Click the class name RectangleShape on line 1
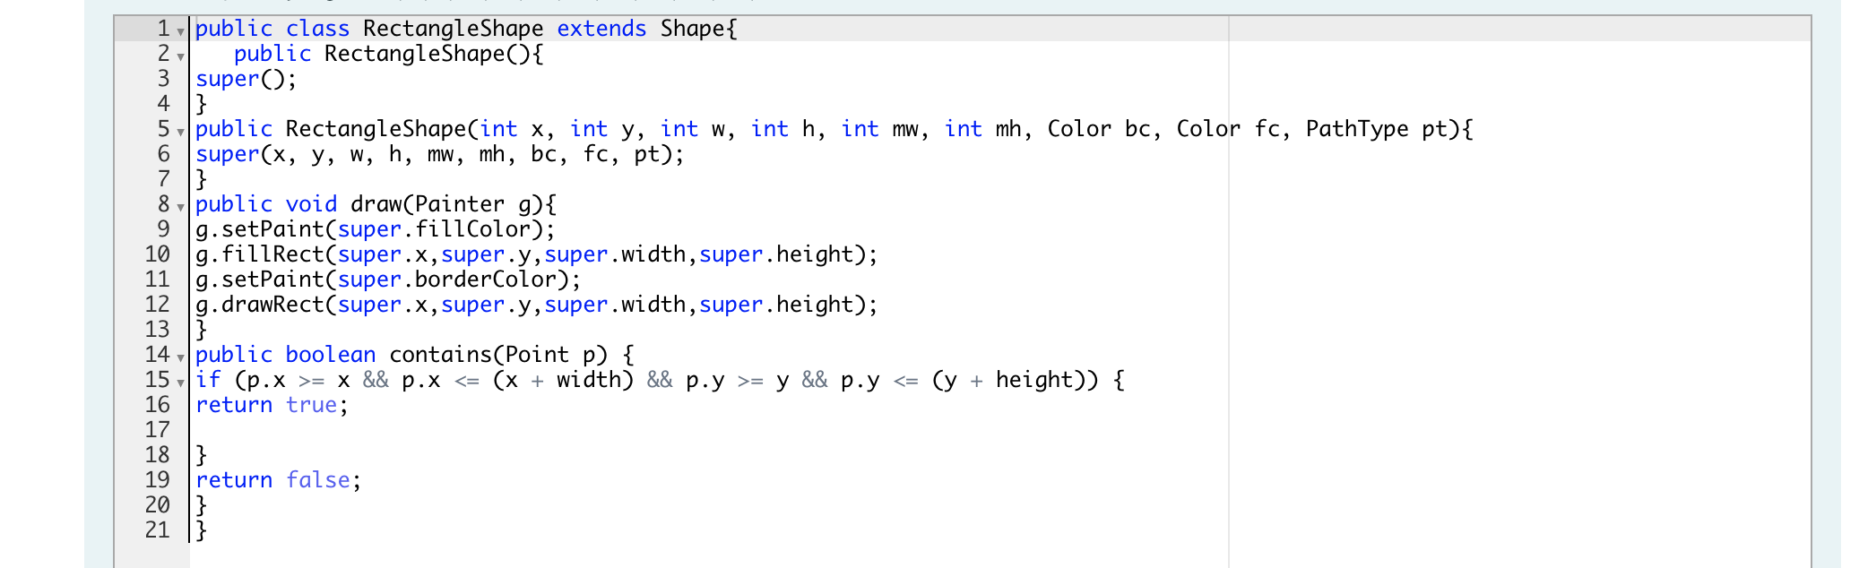The width and height of the screenshot is (1859, 568). pos(453,29)
